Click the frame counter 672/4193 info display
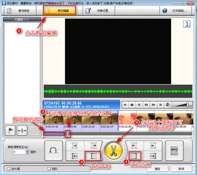Image resolution: width=197 pixels, height=175 pixels. 81,105
